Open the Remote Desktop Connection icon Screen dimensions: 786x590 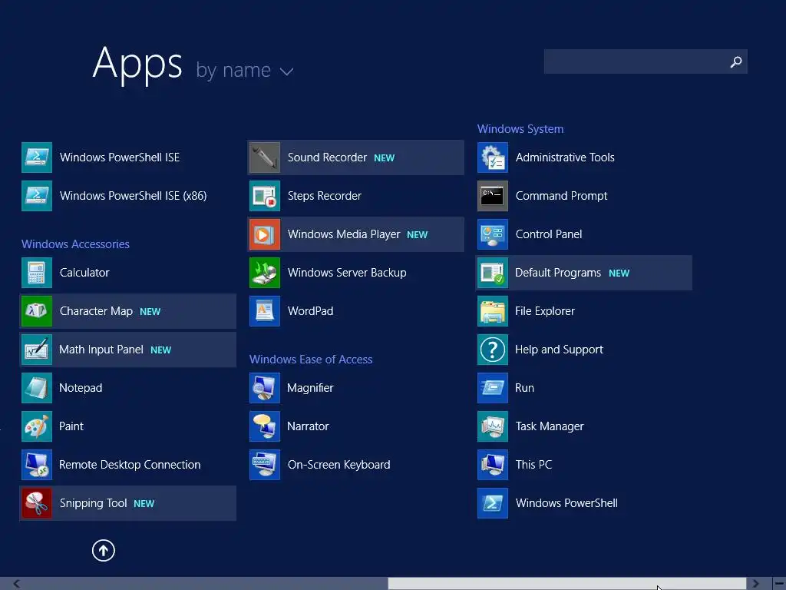[x=37, y=465]
